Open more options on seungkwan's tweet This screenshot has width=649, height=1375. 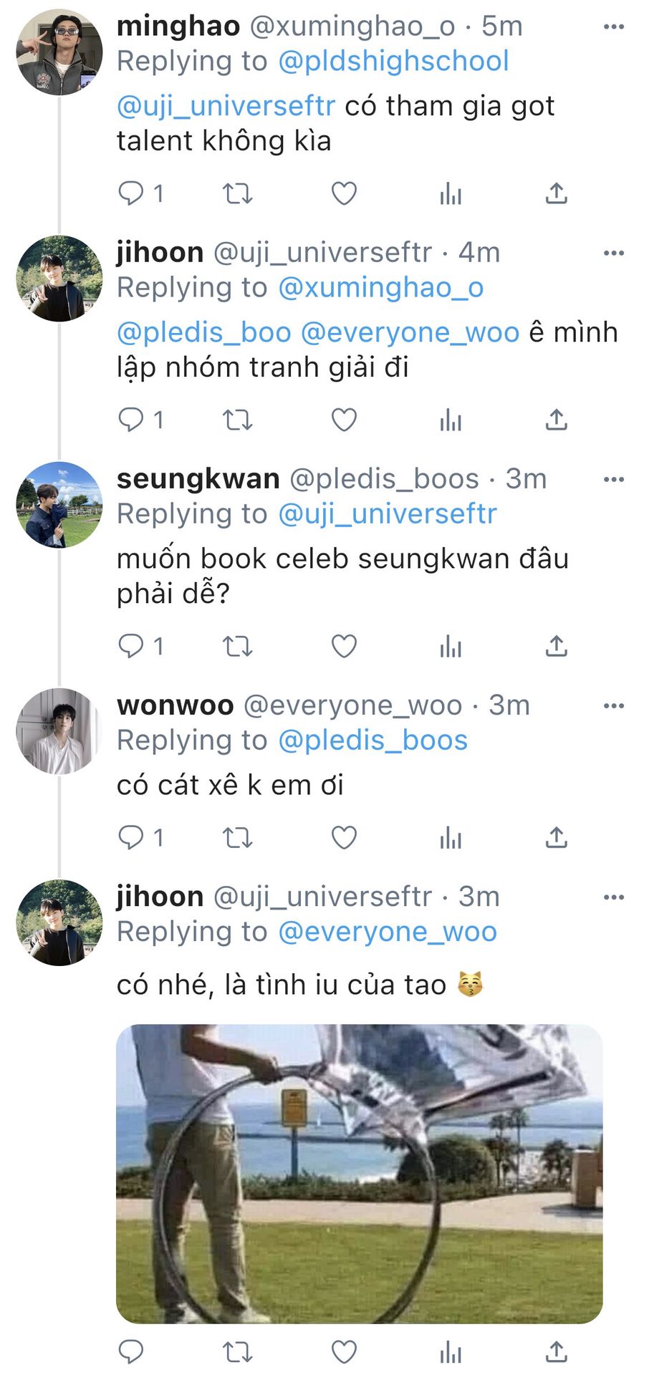[x=614, y=480]
